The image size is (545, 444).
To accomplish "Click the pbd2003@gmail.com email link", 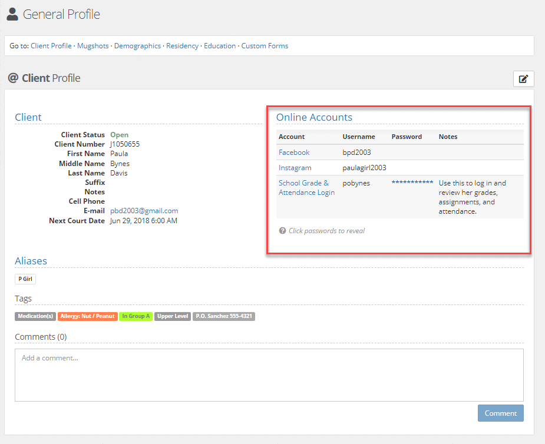I will pyautogui.click(x=144, y=211).
